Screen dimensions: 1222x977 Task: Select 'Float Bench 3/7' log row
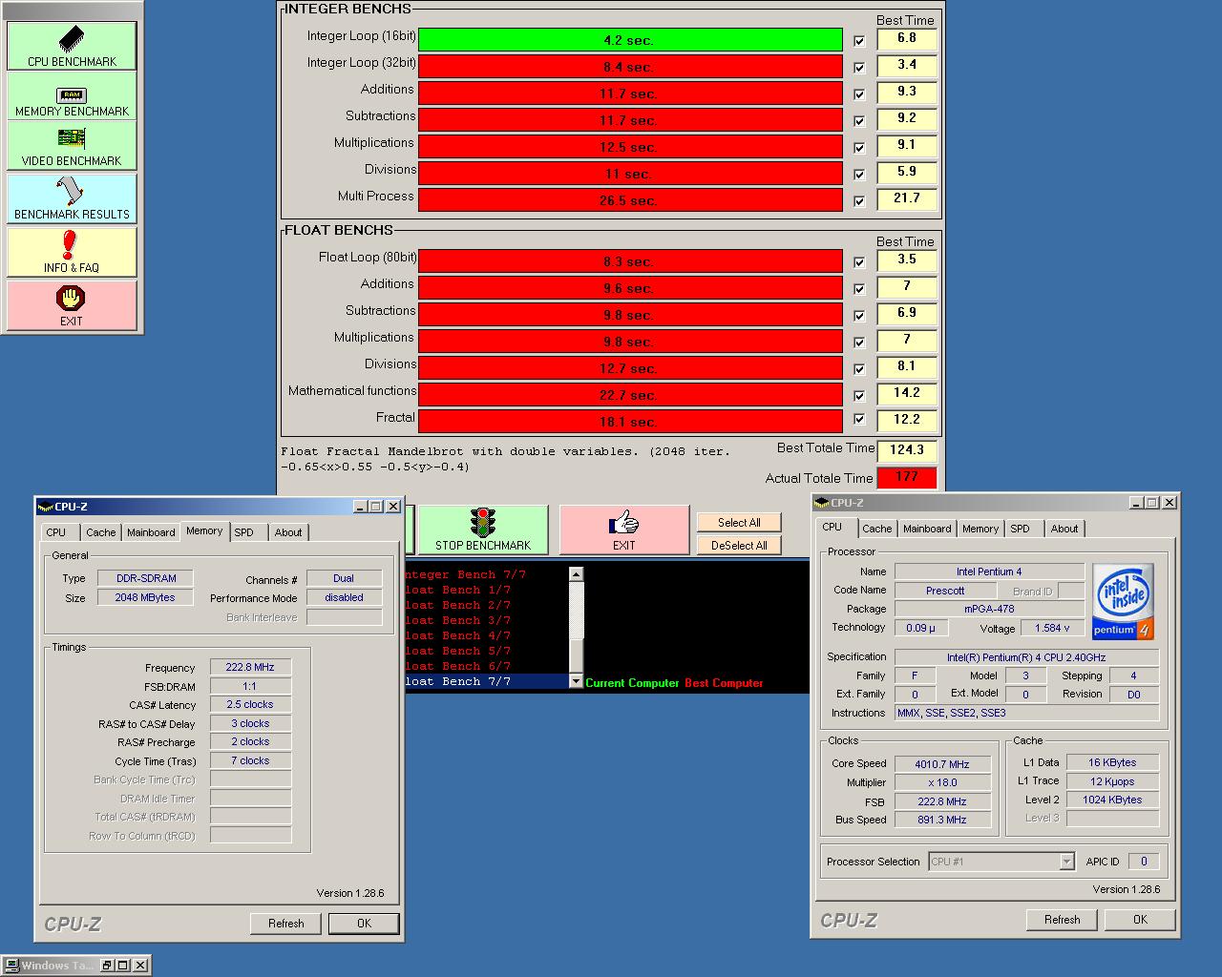point(487,620)
